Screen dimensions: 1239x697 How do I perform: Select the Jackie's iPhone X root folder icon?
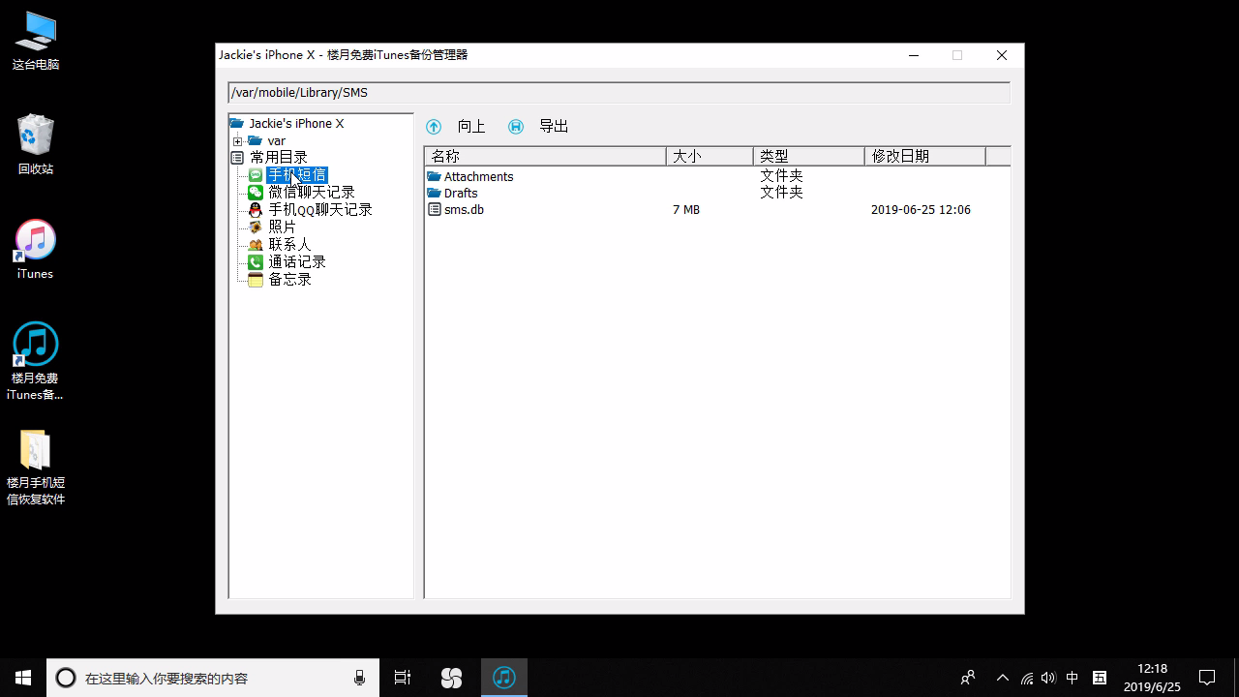(237, 124)
